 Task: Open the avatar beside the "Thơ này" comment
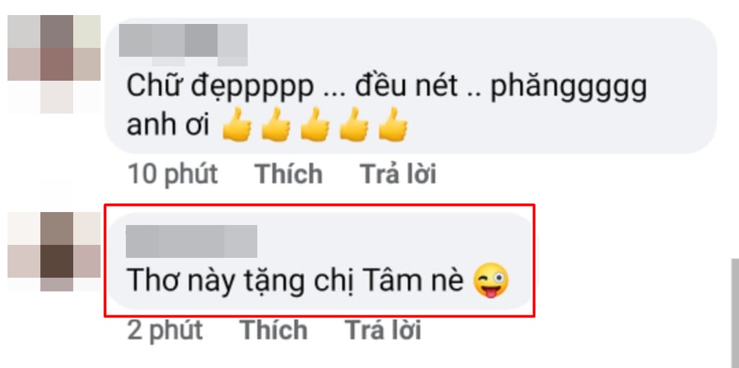54,251
